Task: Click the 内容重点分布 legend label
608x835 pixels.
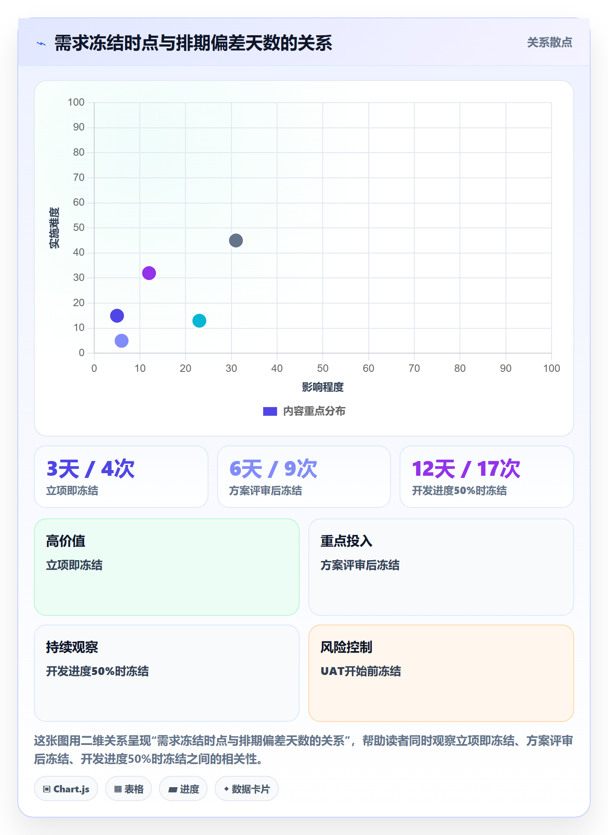Action: pos(314,411)
